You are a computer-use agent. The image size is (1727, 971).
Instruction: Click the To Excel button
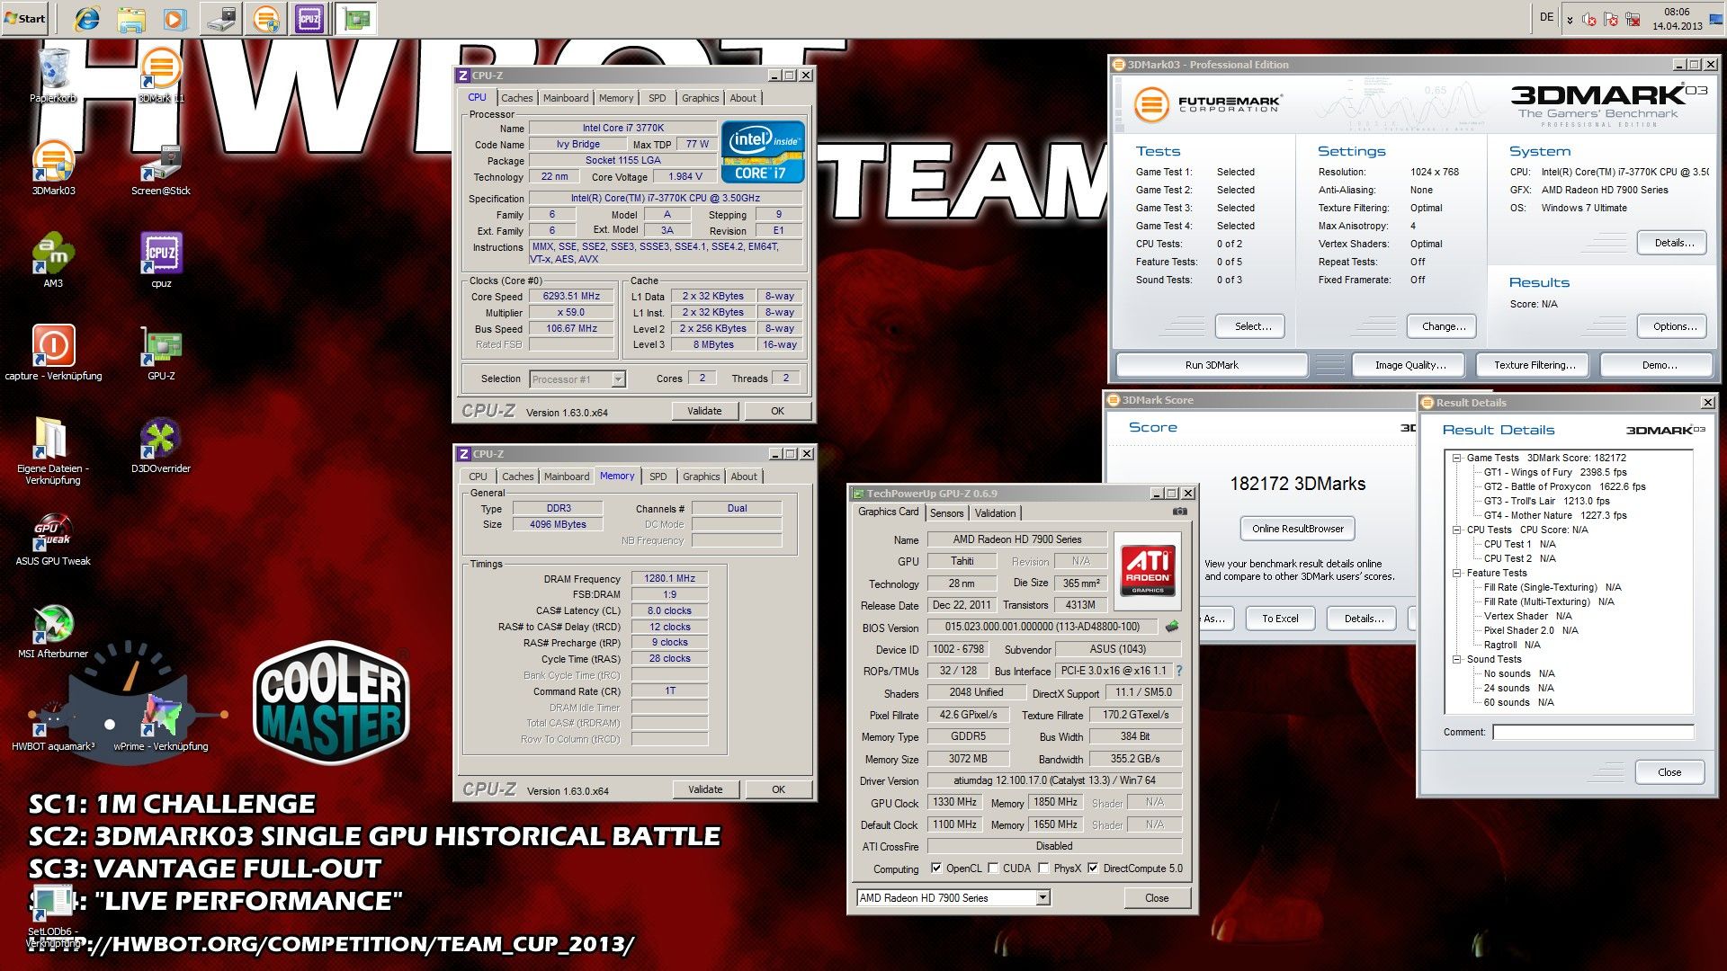pyautogui.click(x=1280, y=619)
